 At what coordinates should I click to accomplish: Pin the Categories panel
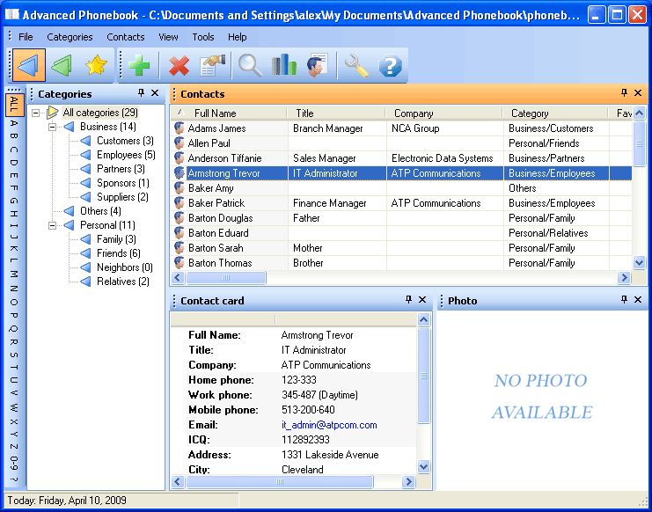click(x=141, y=93)
